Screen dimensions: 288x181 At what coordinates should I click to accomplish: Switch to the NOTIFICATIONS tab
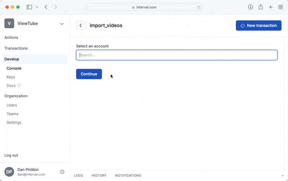click(x=128, y=176)
